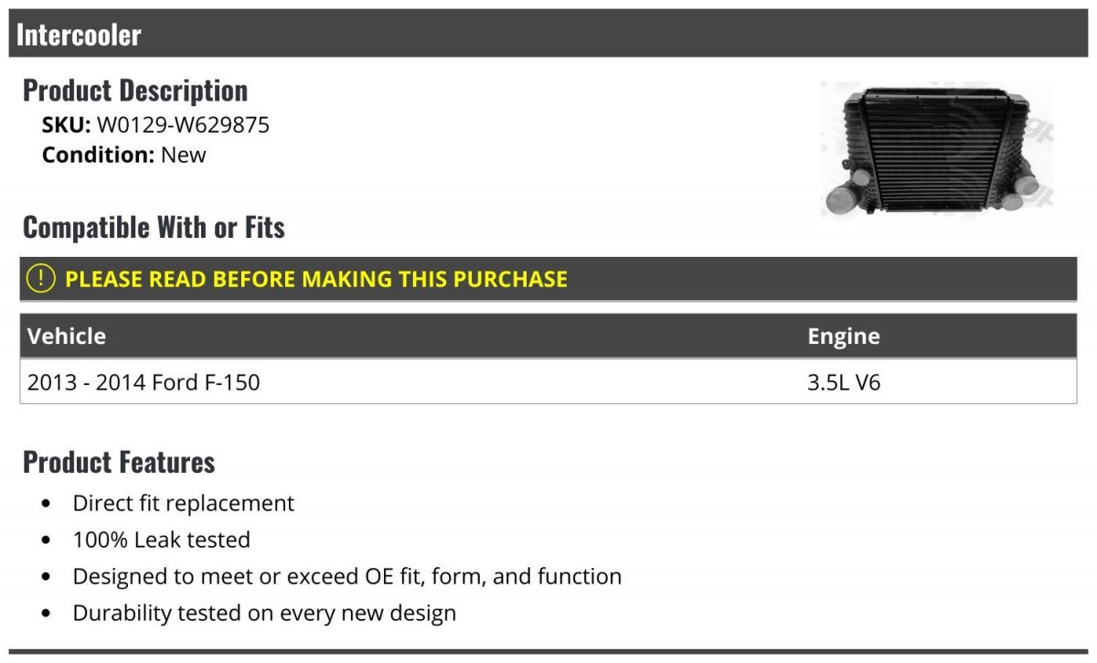Screen dimensions: 1097x663
Task: Click the Condition: New text
Action: (124, 155)
